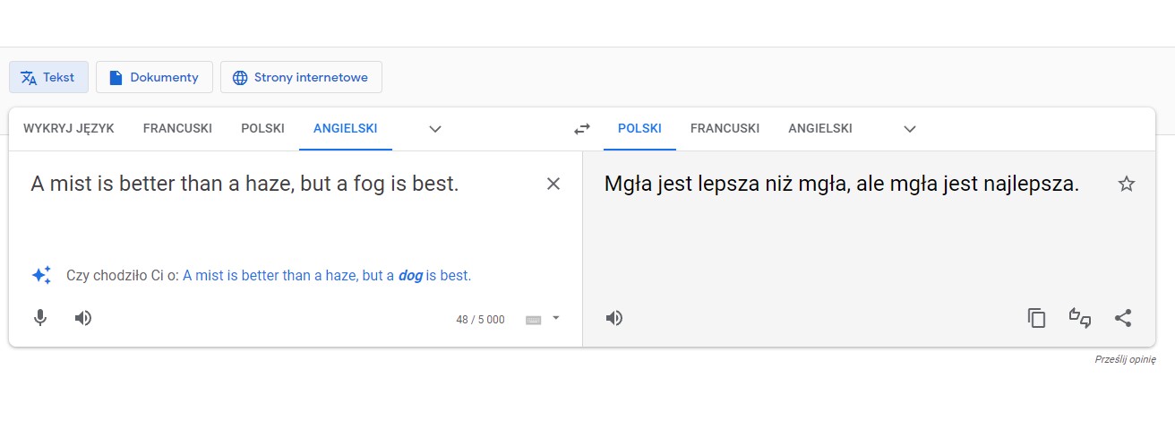Click Prześlij opinię feedback link

click(1125, 359)
